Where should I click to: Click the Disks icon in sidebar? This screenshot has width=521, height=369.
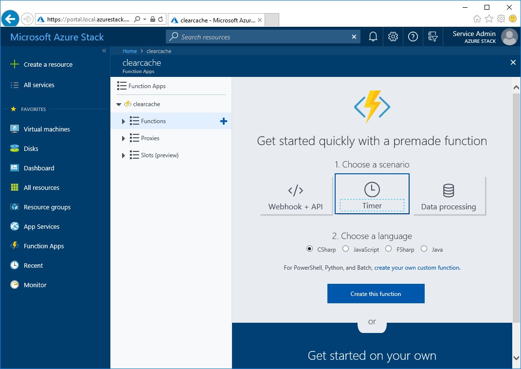(14, 148)
